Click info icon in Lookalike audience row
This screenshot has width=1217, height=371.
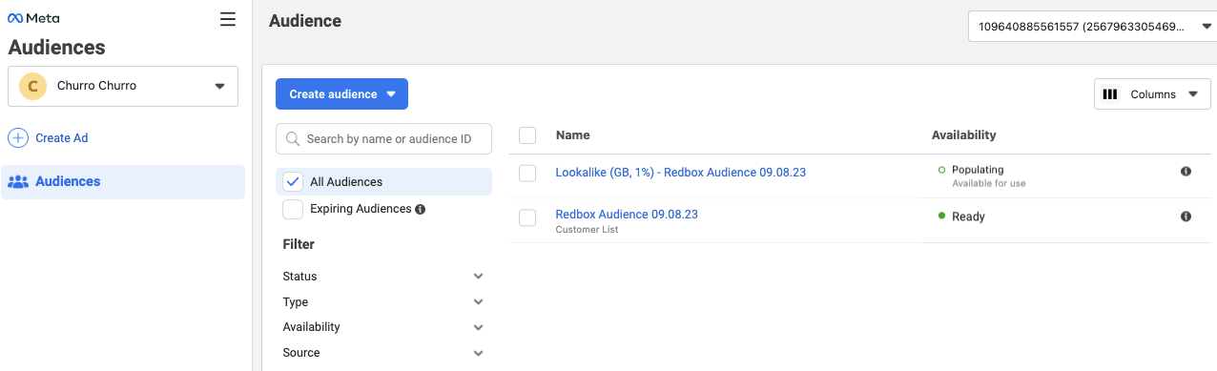point(1186,172)
